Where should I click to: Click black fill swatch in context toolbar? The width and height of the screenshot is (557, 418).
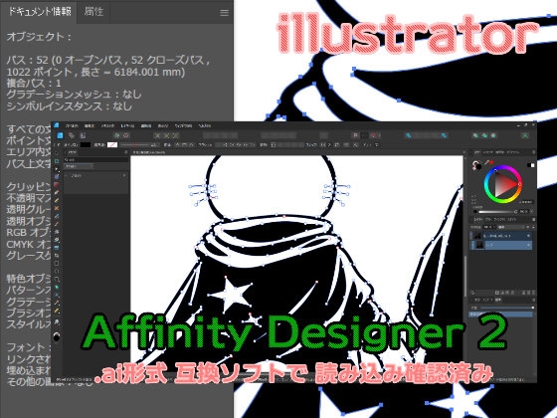86,145
